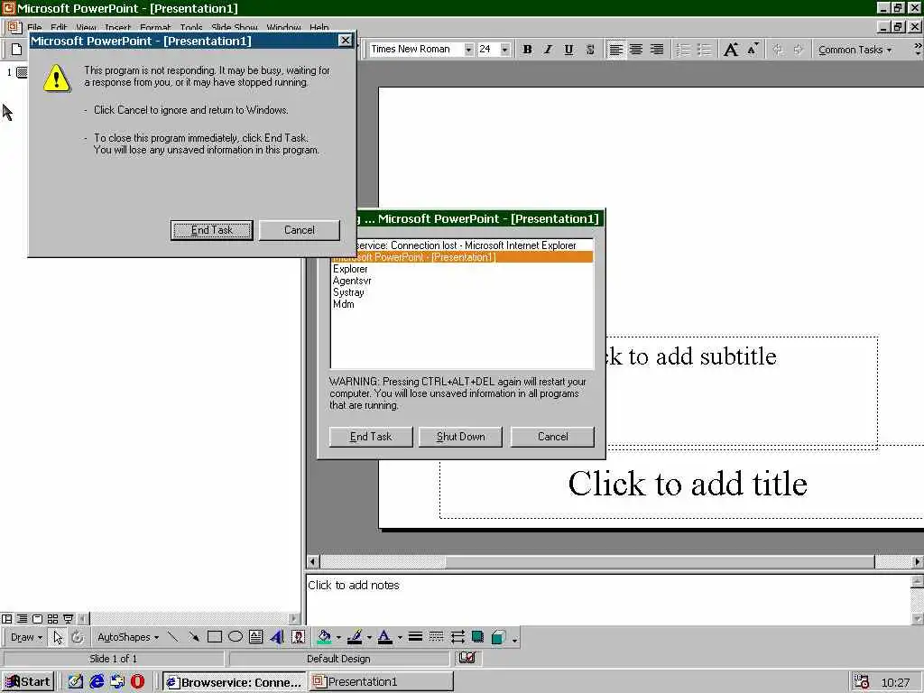This screenshot has height=693, width=924.
Task: Switch to Normal View button
Action: 6,619
